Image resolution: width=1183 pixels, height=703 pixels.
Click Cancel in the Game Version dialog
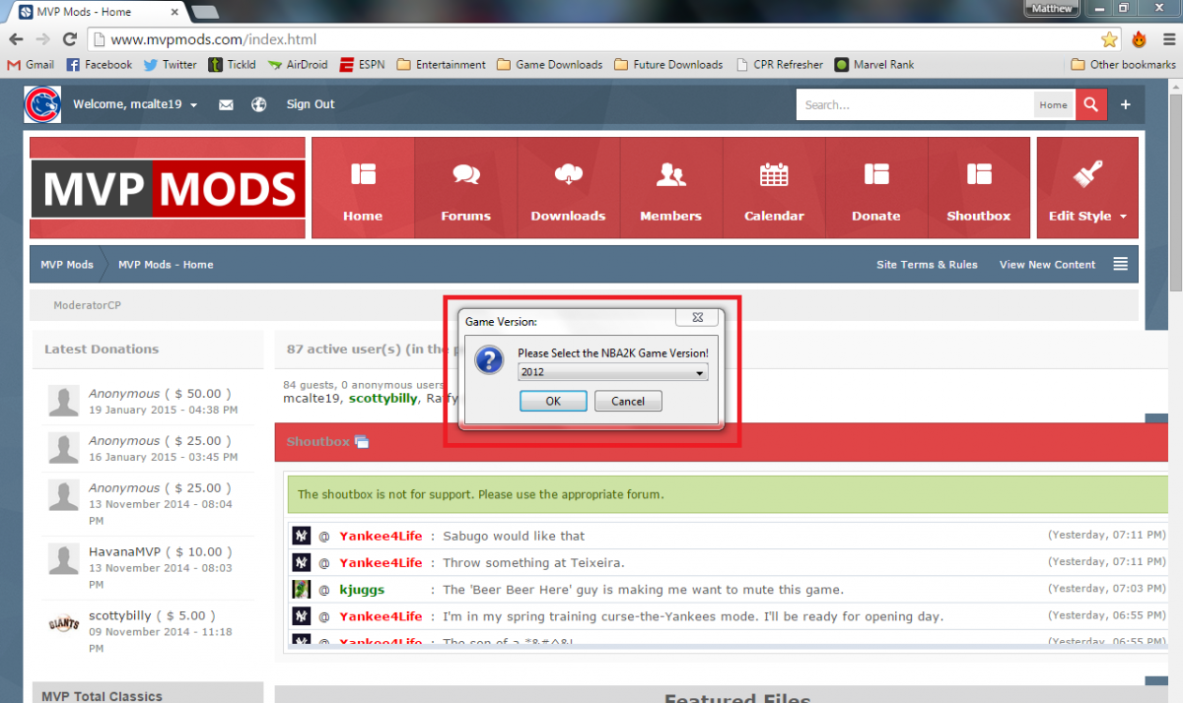[628, 401]
